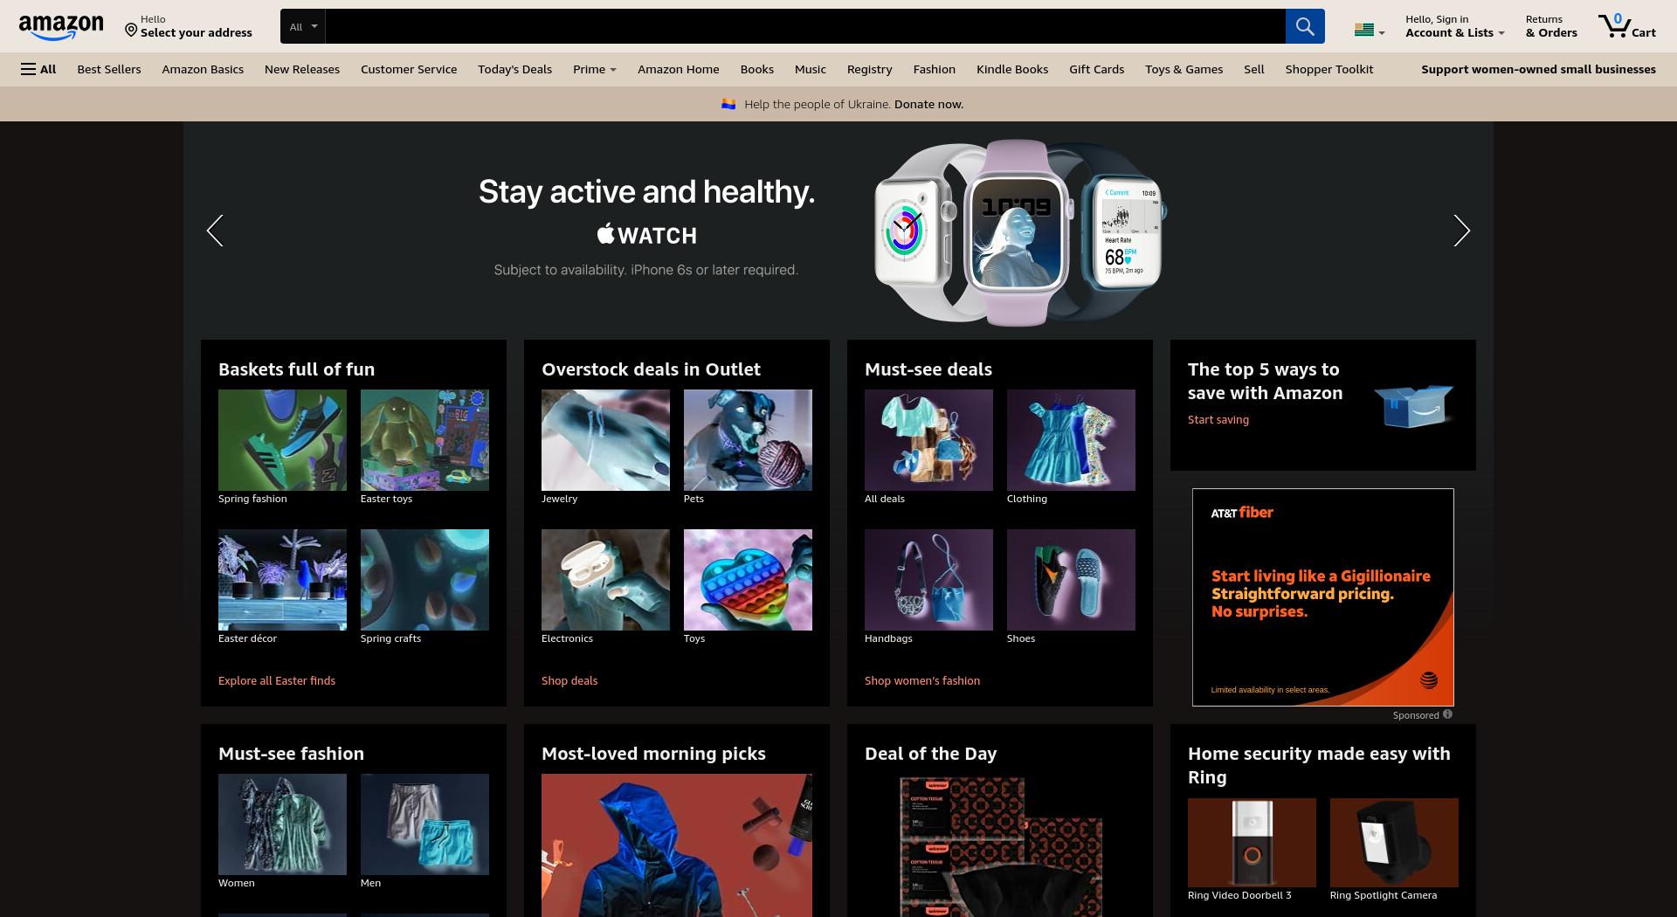This screenshot has height=917, width=1677.
Task: Open Toys outlet thumbnail
Action: [748, 580]
